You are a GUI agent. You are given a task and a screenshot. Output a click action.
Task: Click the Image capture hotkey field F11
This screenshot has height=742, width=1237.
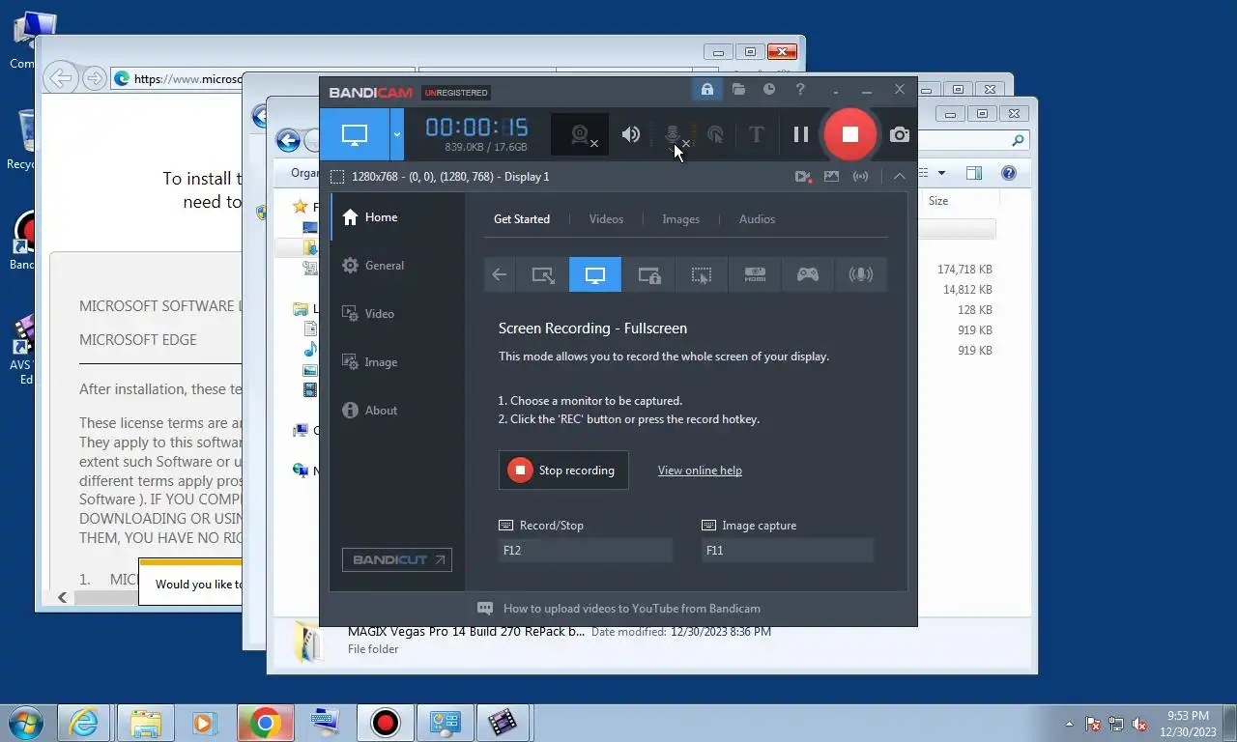point(787,550)
